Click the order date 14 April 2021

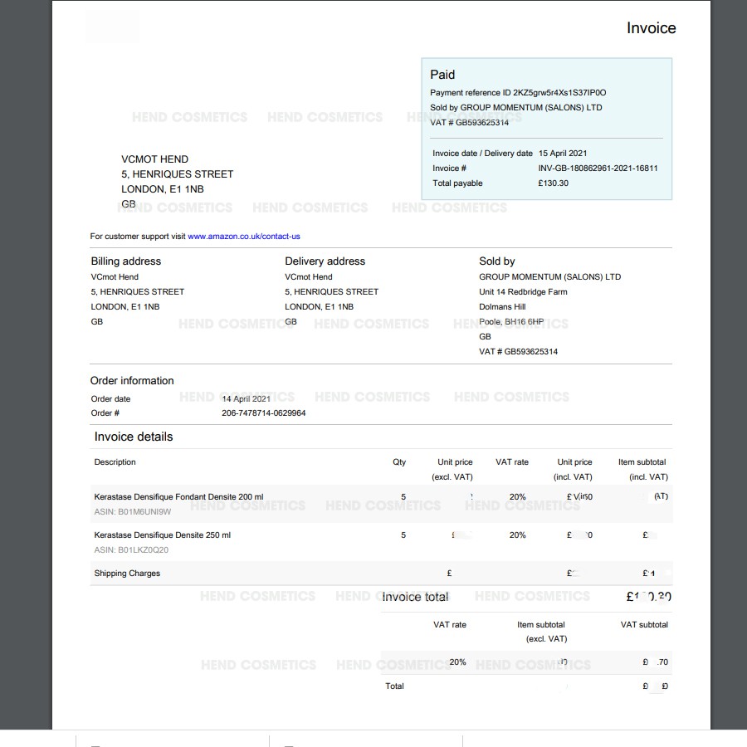(247, 399)
